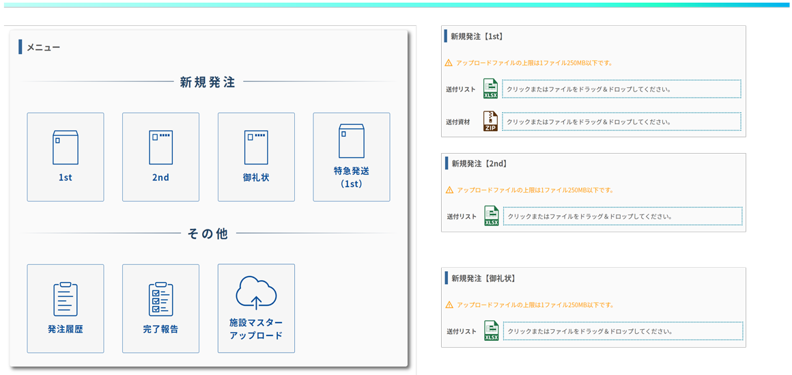Select the 2nd order envelope tile
The image size is (792, 375).
(160, 157)
